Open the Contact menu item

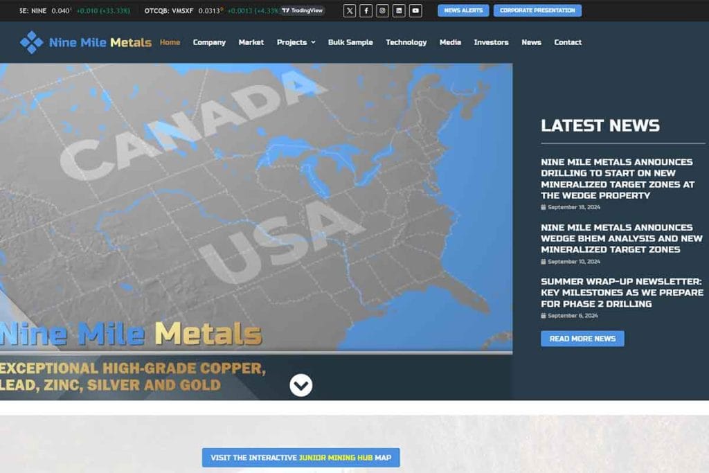click(x=568, y=42)
